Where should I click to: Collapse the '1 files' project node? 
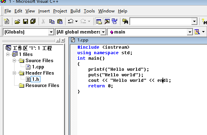[8, 54]
